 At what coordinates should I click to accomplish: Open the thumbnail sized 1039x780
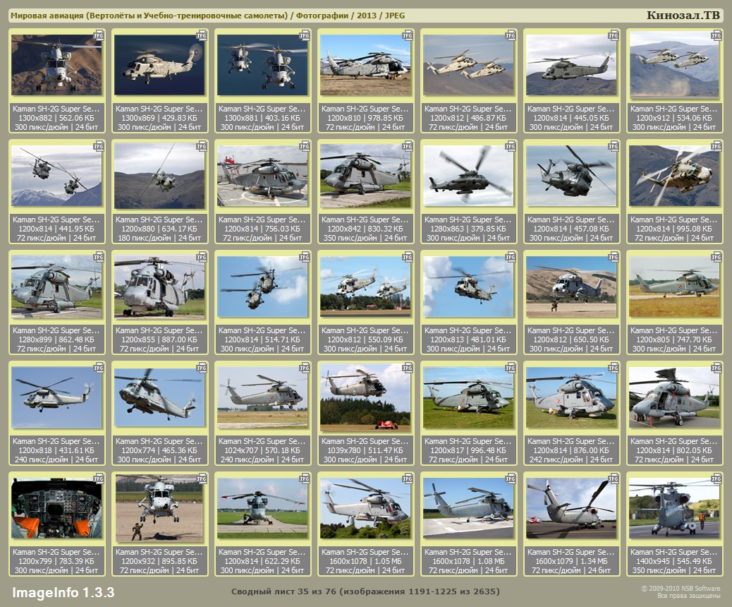click(365, 398)
